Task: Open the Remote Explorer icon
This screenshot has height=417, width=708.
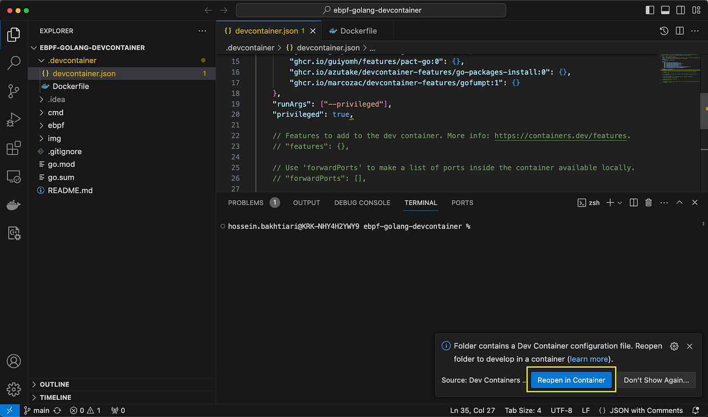Action: click(14, 176)
